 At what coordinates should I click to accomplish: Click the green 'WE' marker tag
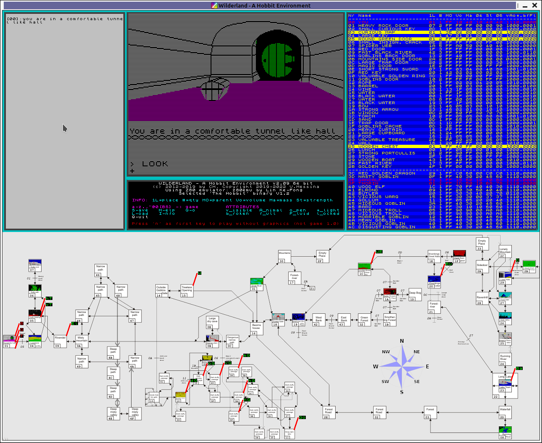point(379,252)
